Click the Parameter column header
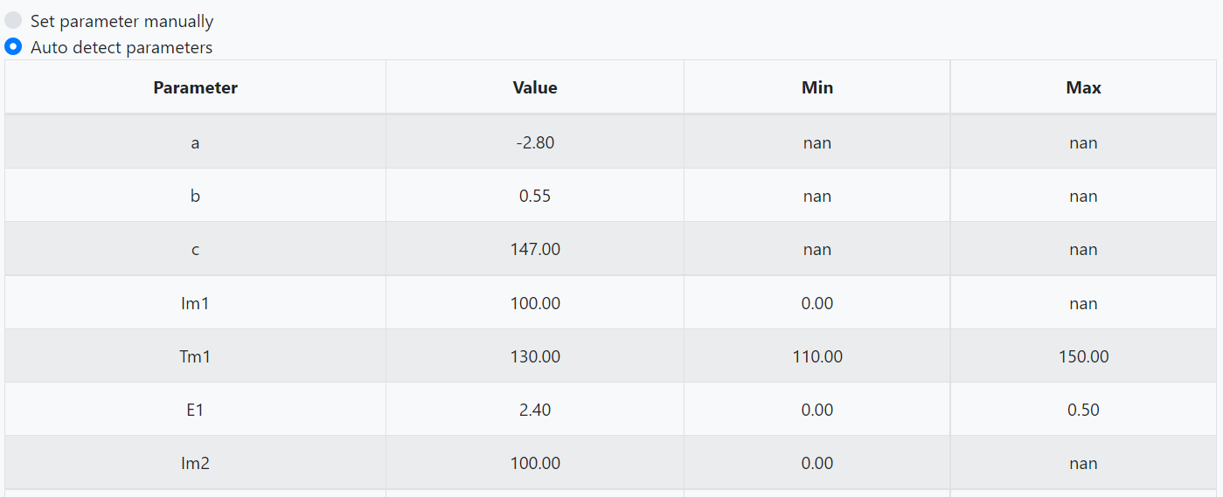This screenshot has width=1223, height=497. pos(195,87)
